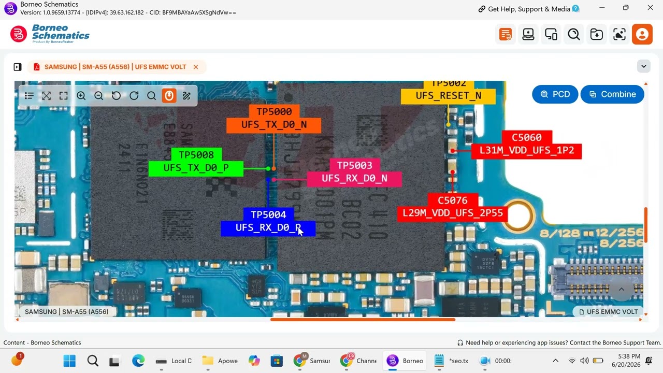Open Microsoft Edge from taskbar

(x=138, y=361)
